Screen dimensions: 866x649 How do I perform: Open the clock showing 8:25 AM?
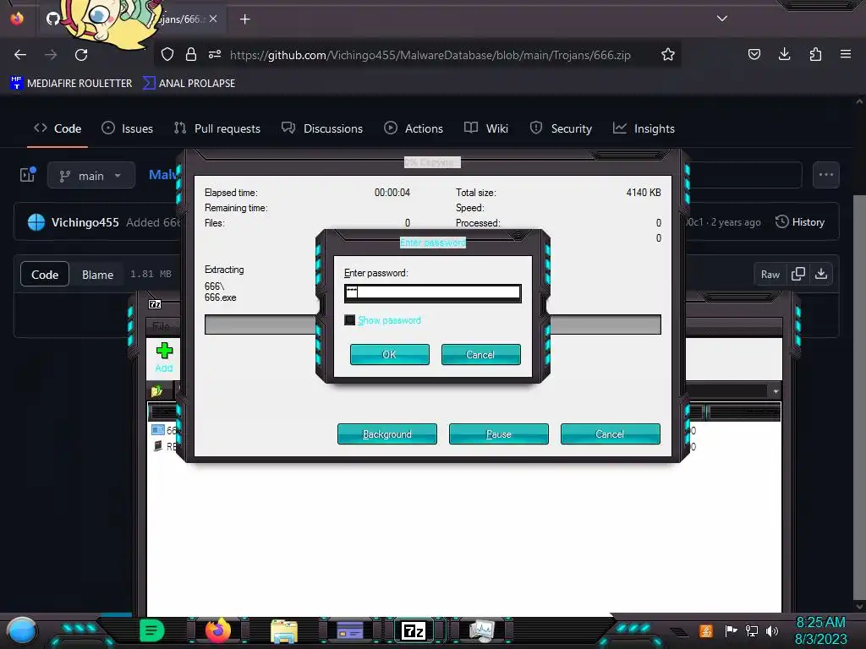click(x=820, y=630)
